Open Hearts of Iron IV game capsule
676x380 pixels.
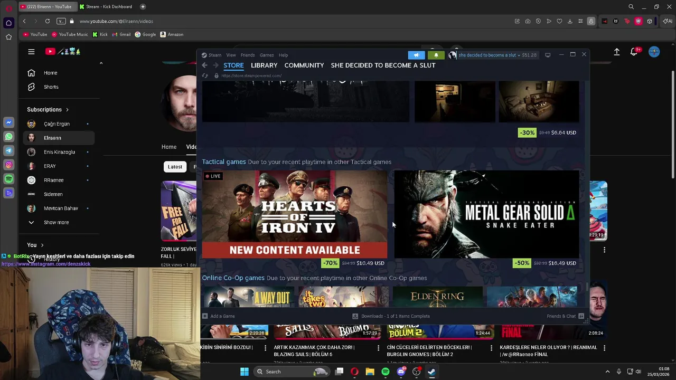[x=295, y=214]
